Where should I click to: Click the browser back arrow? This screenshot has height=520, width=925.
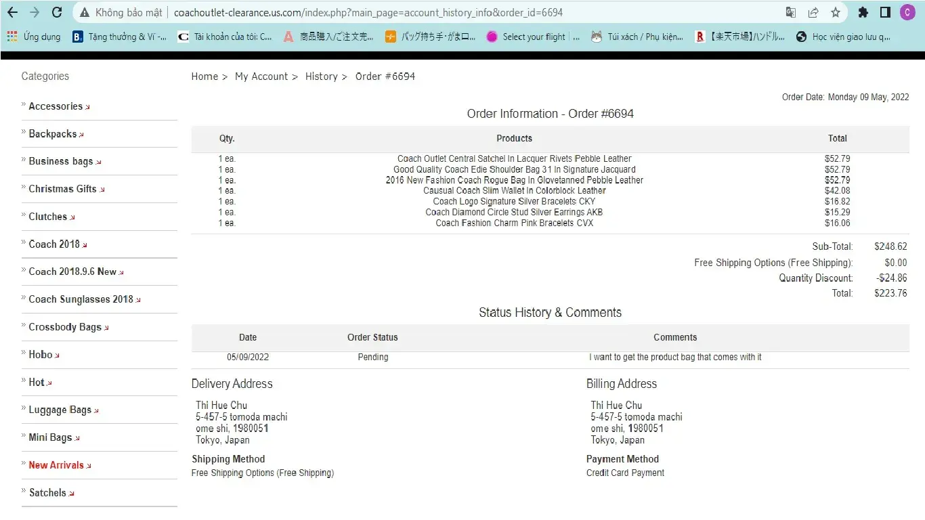(13, 12)
